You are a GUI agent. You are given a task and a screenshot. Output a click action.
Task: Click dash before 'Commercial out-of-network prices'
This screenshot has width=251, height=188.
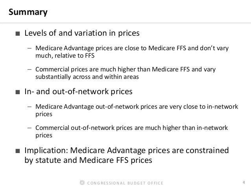point(30,128)
